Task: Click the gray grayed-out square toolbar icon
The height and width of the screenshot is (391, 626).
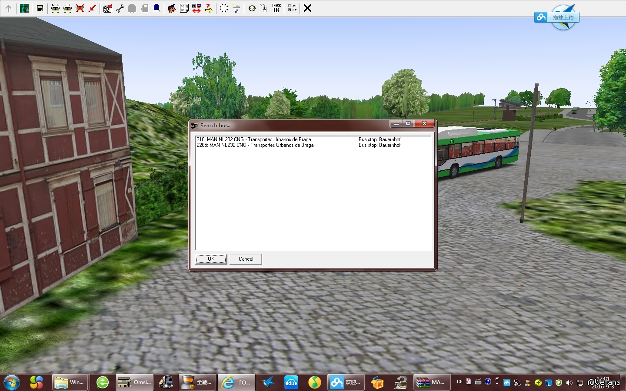Action: 132,8
